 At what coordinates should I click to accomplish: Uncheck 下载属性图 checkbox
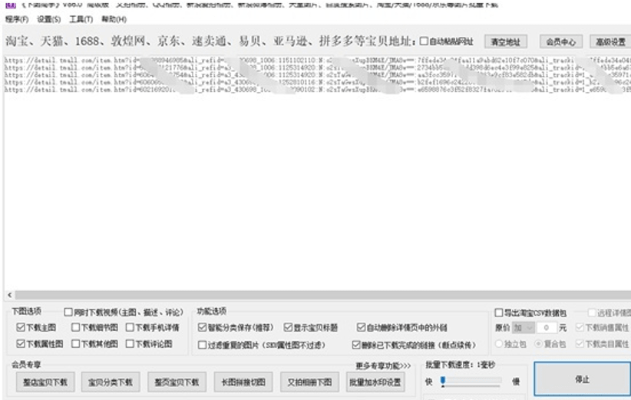(21, 343)
